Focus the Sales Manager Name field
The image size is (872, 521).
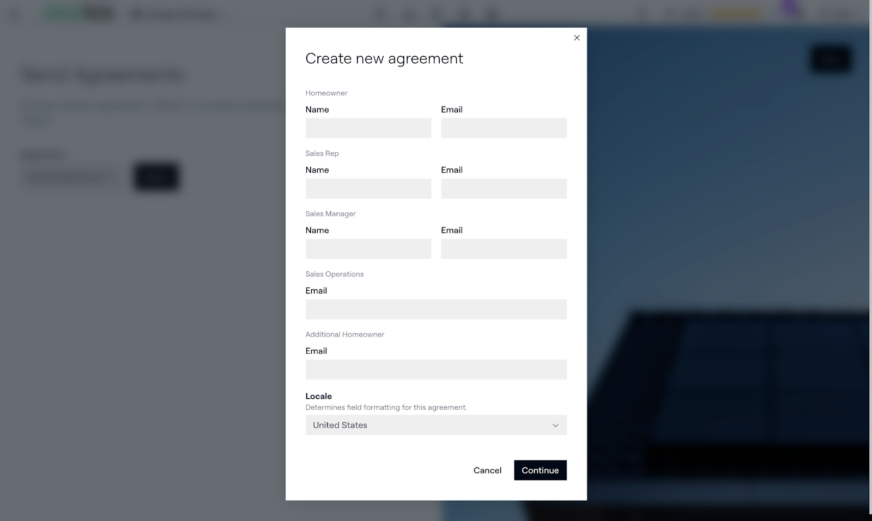coord(368,249)
